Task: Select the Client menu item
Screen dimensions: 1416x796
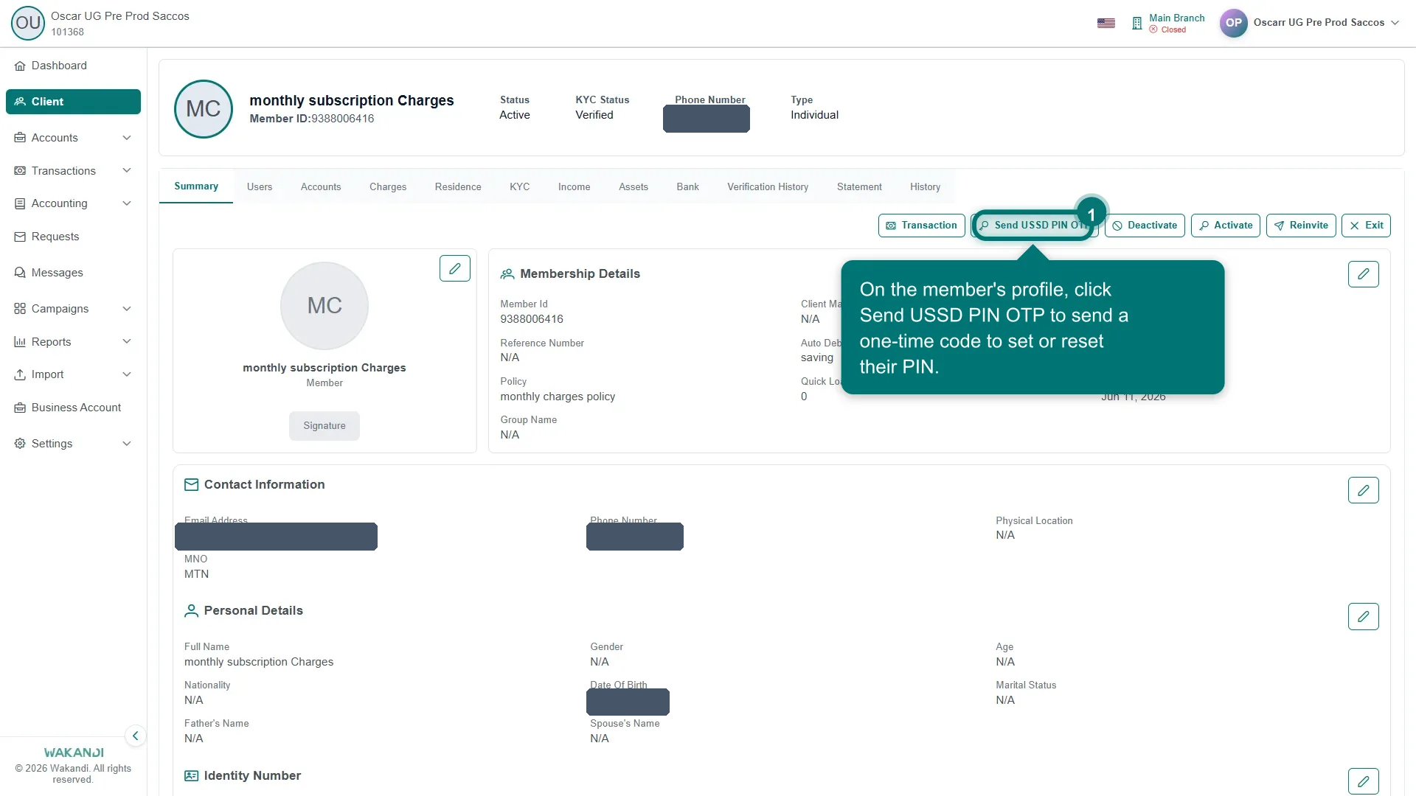Action: 73,102
